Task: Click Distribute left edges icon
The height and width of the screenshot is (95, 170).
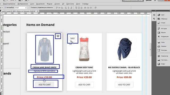Action: [x=85, y=8]
